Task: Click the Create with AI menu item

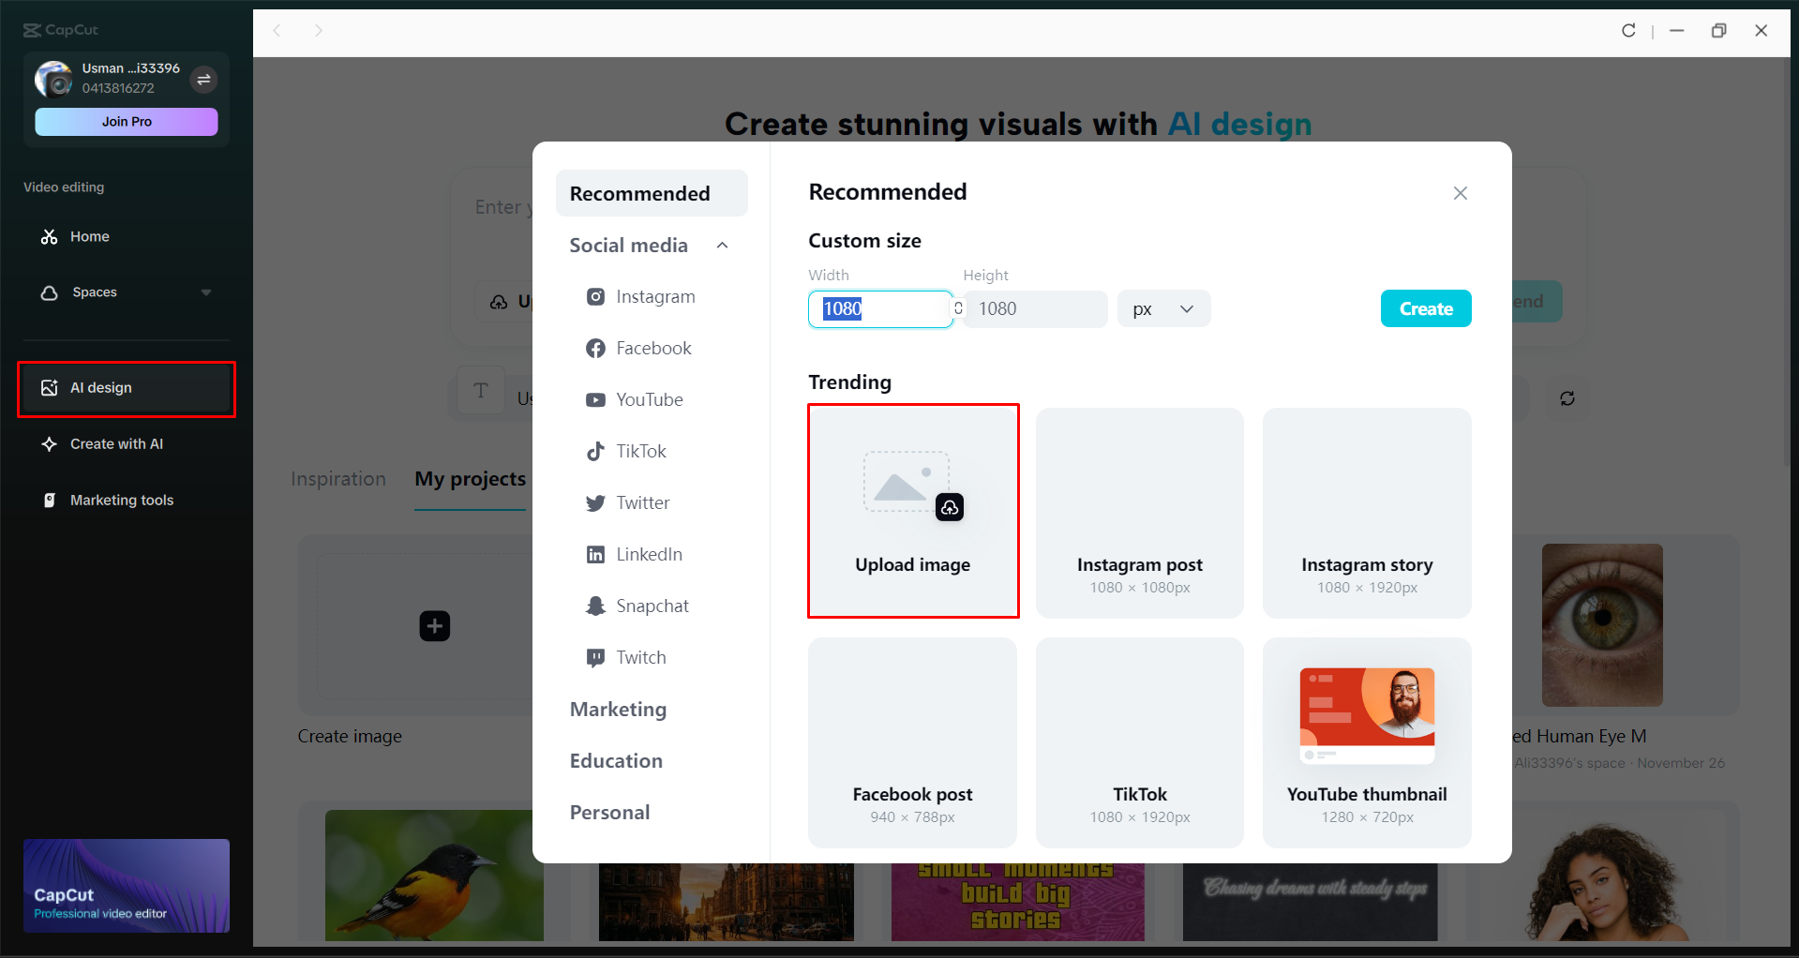Action: pos(127,444)
